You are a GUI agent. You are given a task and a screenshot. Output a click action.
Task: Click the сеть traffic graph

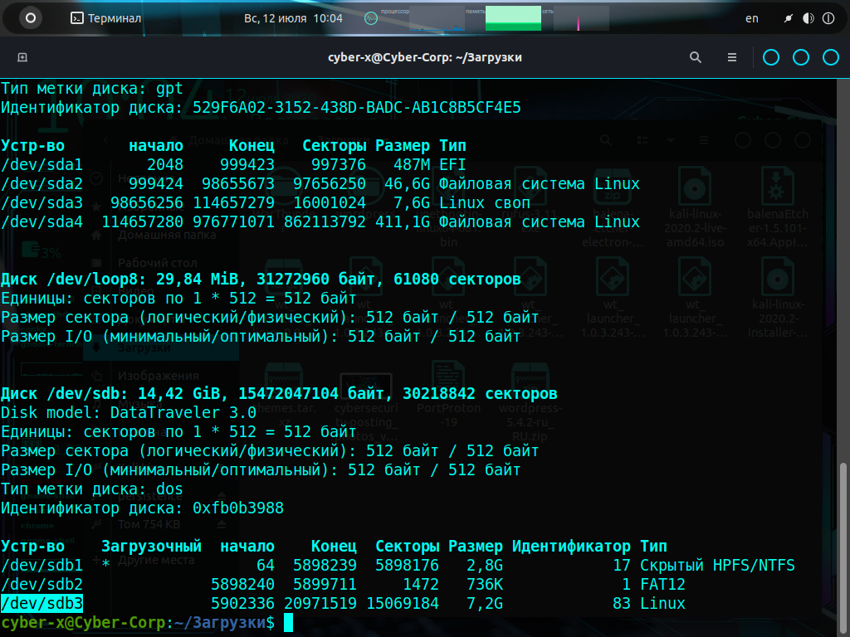[x=581, y=20]
